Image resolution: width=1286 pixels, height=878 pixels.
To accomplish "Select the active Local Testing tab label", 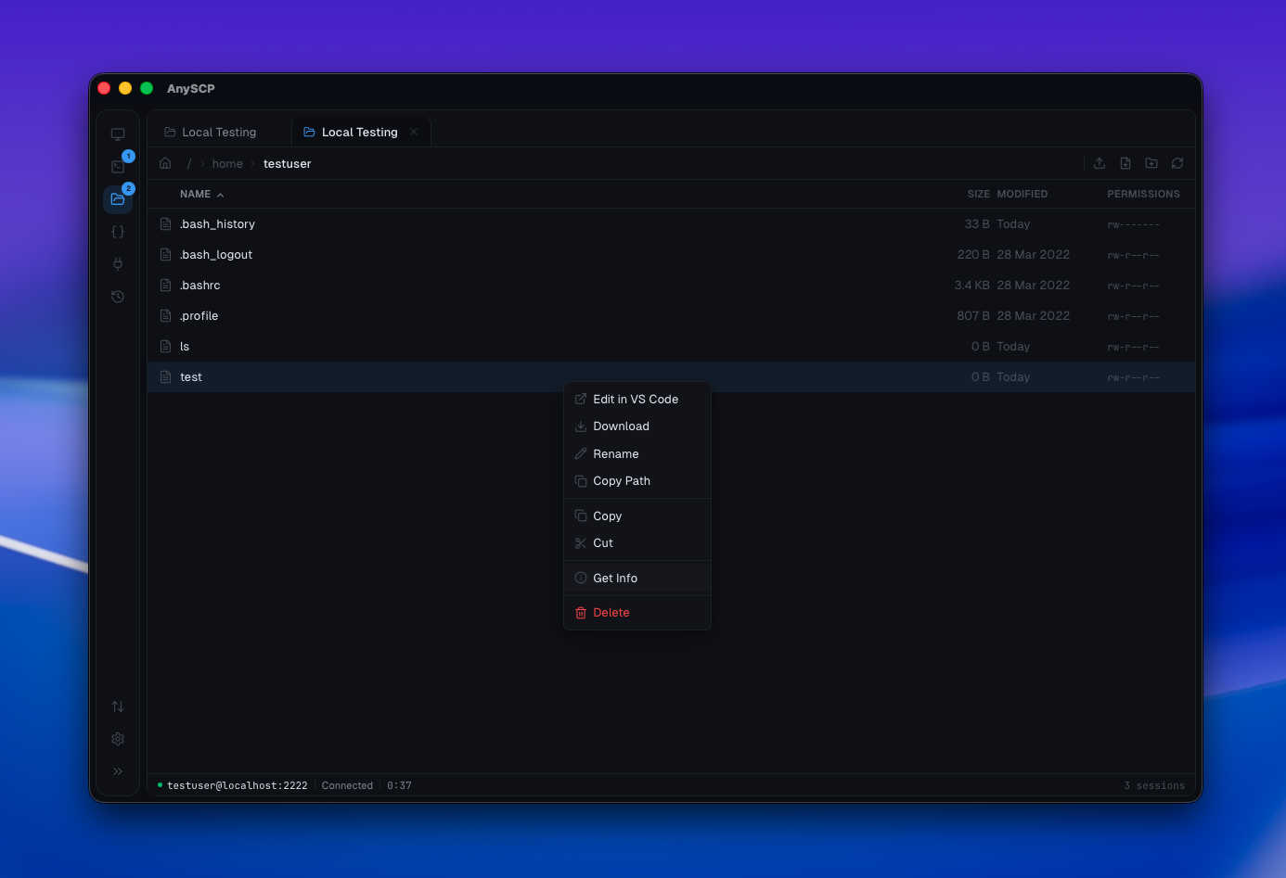I will point(360,133).
